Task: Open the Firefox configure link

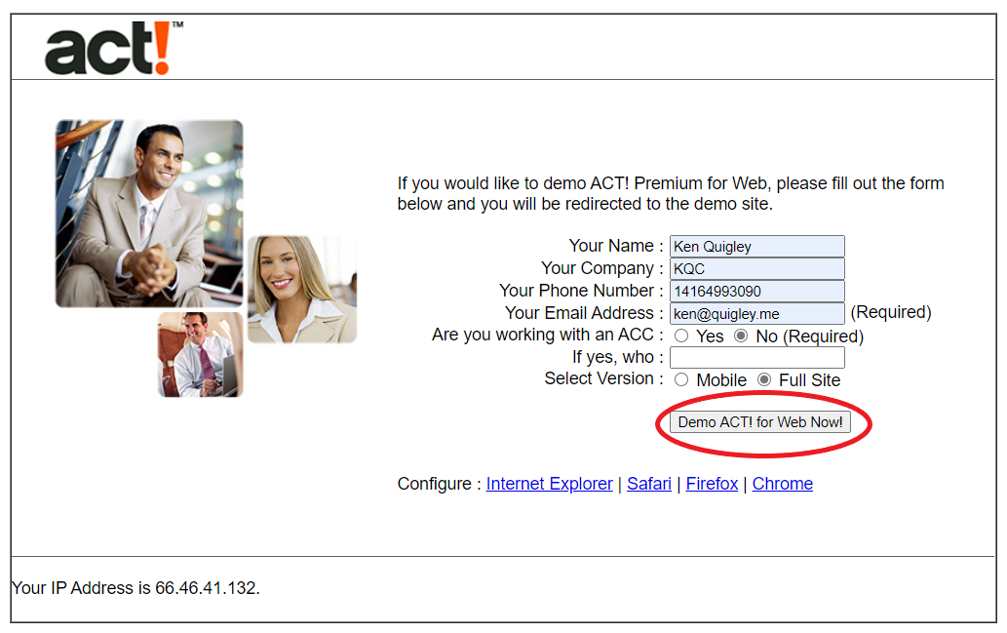Action: click(712, 483)
